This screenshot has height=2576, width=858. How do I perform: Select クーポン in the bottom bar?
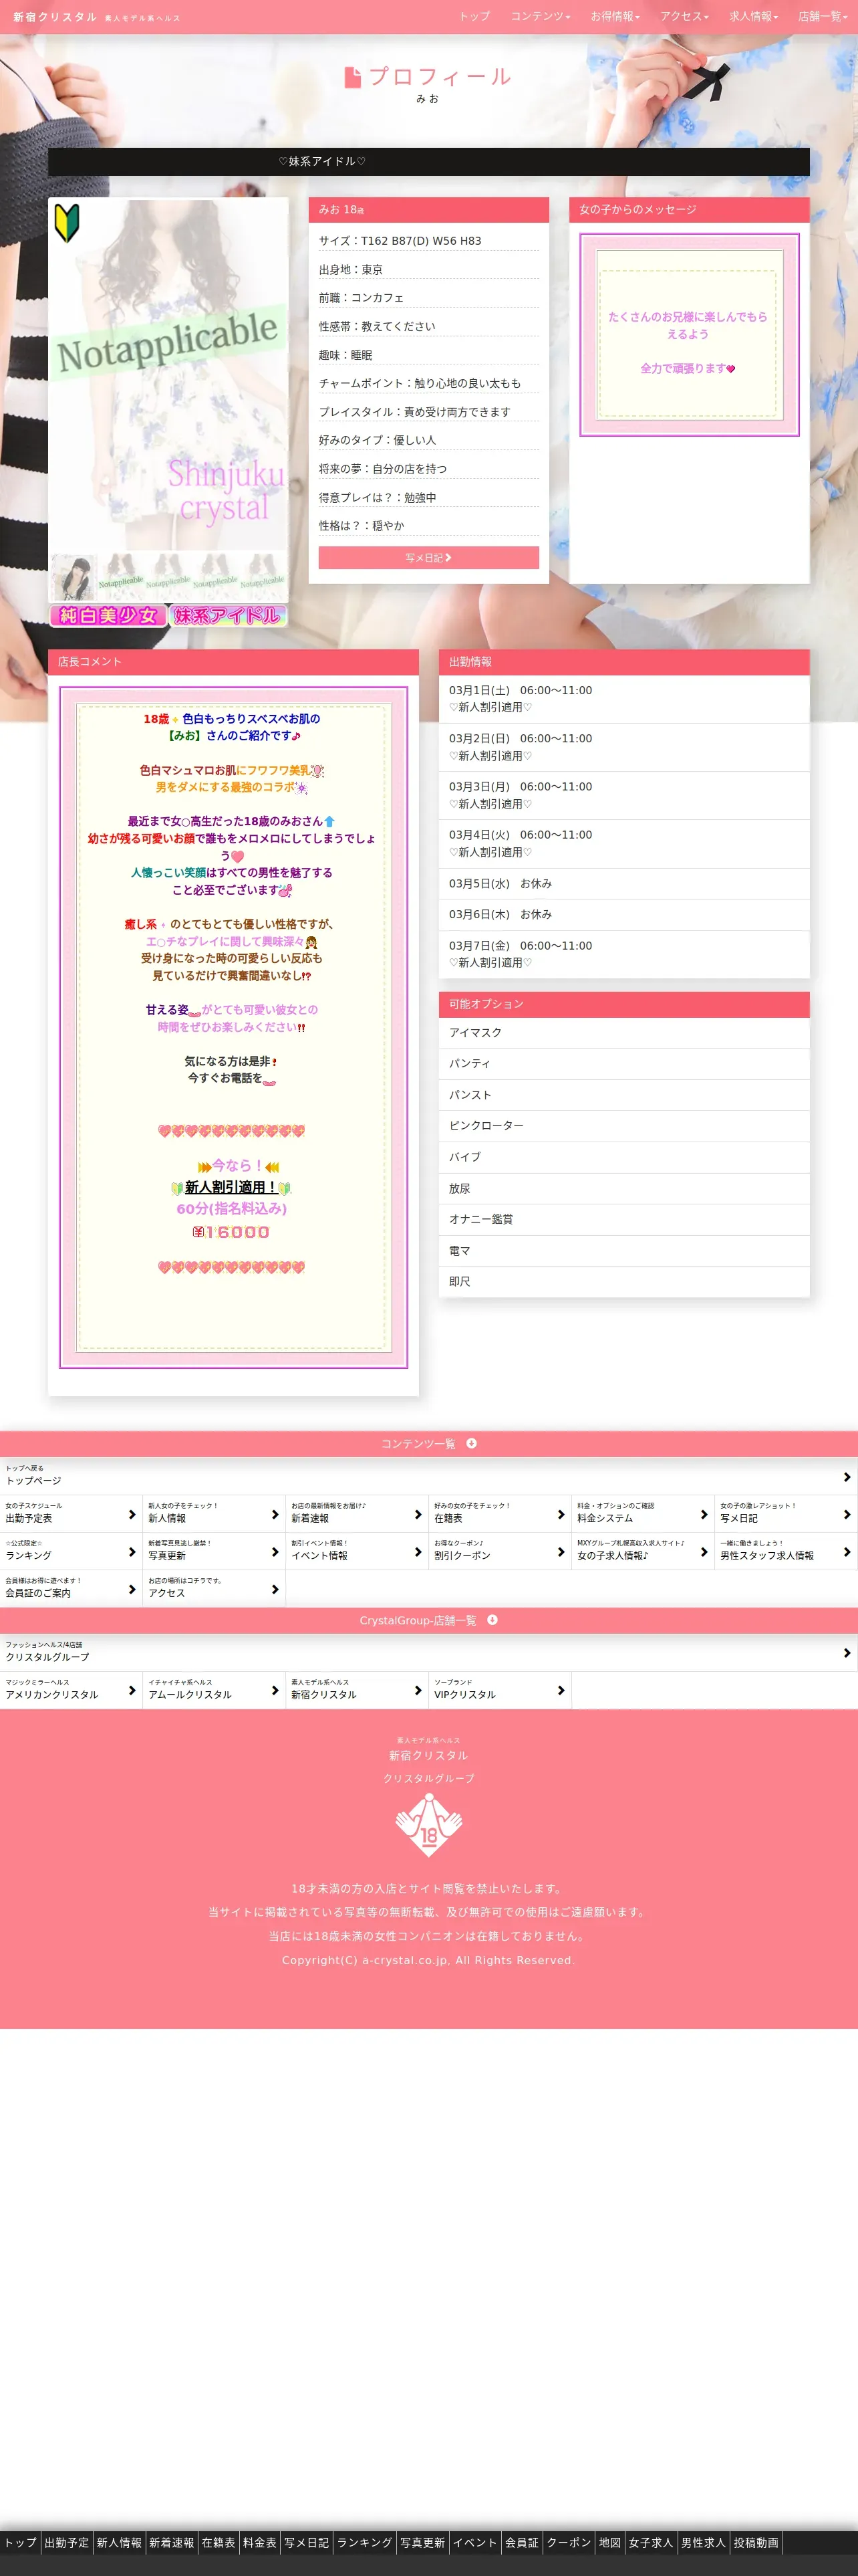click(x=569, y=2542)
